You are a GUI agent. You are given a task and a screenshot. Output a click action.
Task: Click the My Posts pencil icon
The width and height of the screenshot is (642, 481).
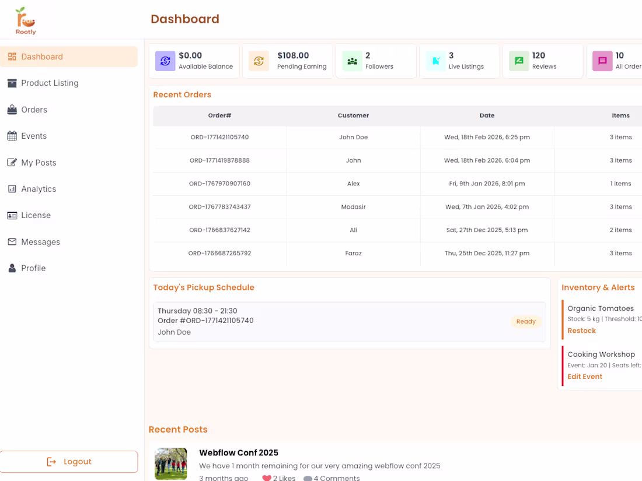(13, 162)
